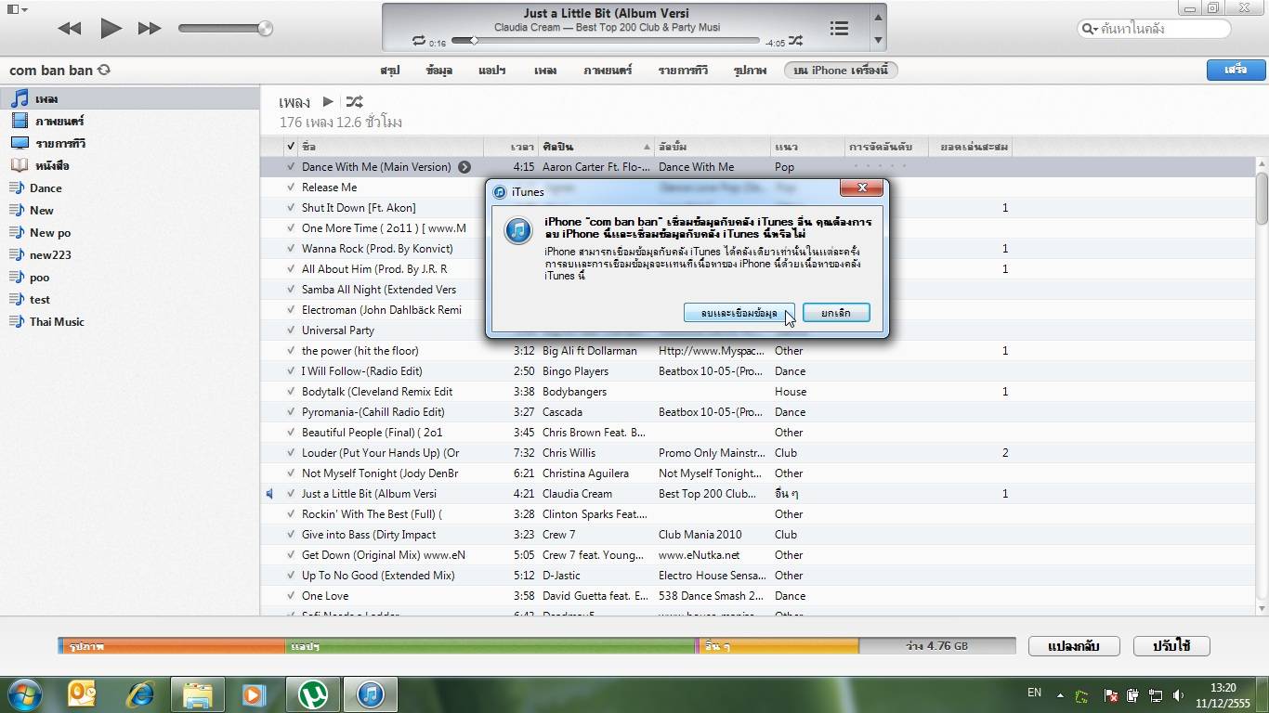The width and height of the screenshot is (1269, 713).
Task: Switch to the รายการทีวี tab
Action: point(683,71)
